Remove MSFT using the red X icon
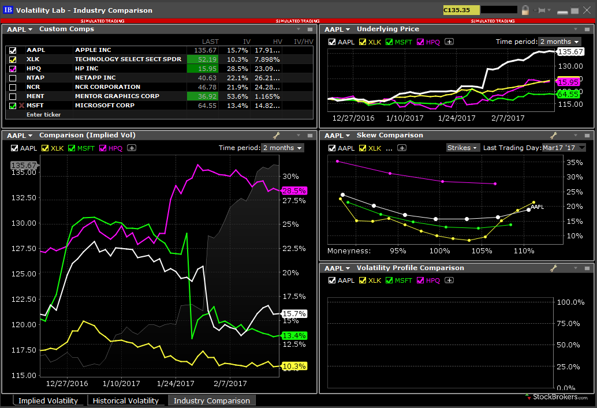 coord(22,106)
